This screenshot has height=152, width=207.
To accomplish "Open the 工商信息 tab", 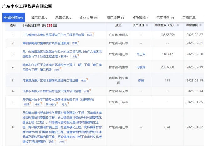I will pyautogui.click(x=189, y=17).
